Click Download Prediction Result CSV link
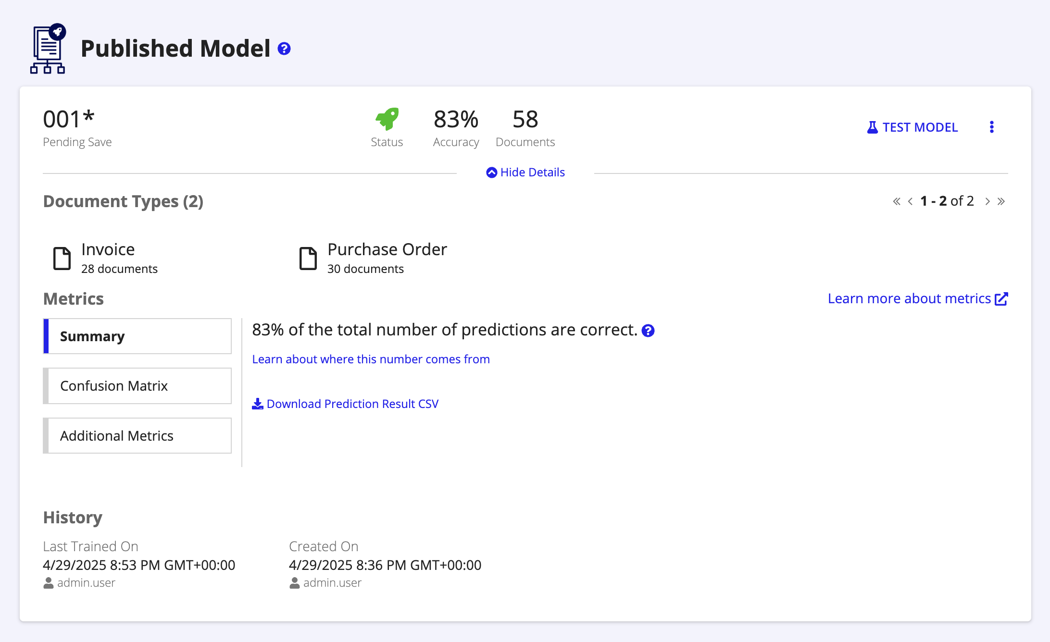 click(x=345, y=404)
